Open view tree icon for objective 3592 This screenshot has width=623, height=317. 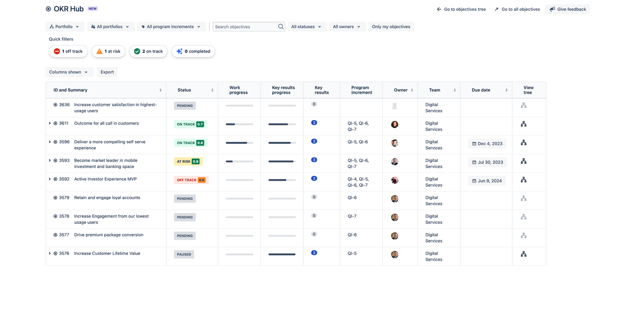523,180
